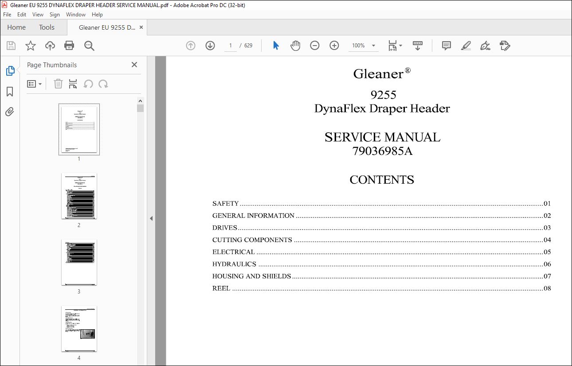Viewport: 572px width, 366px height.
Task: Click the DynaFlex Draper Header title
Action: pyautogui.click(x=382, y=108)
